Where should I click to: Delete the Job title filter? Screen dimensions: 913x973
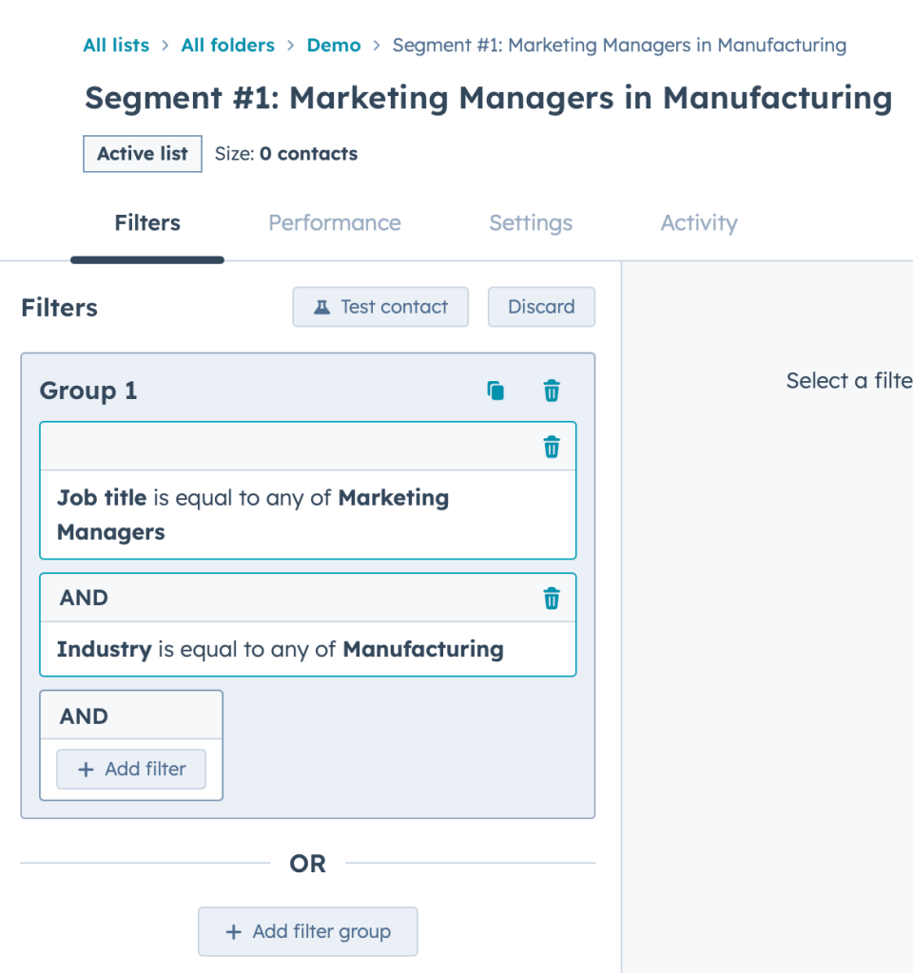[552, 447]
